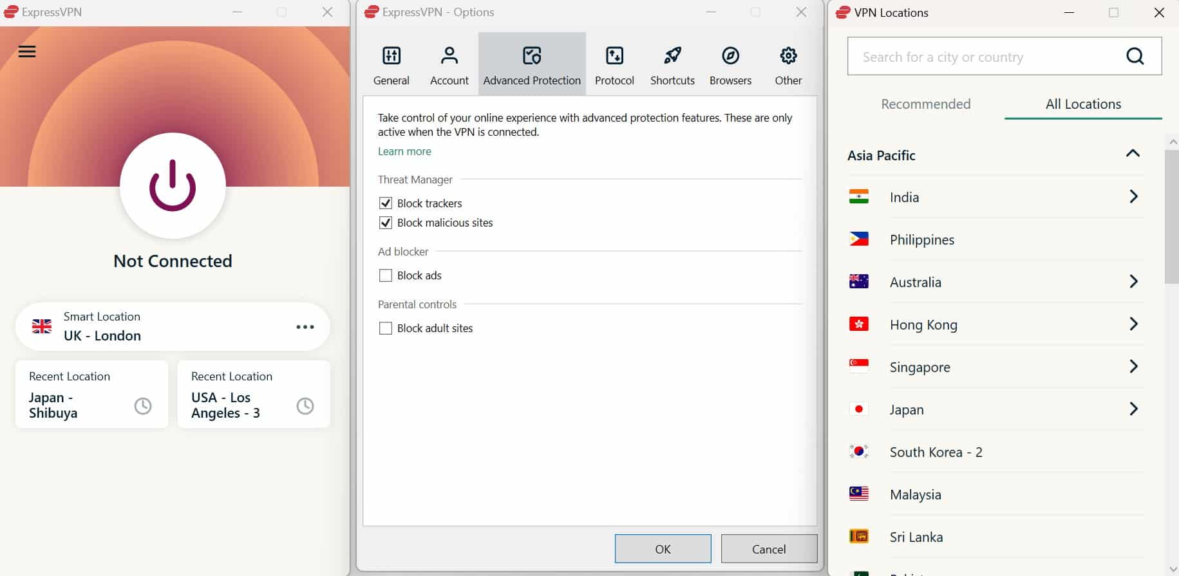
Task: Open the Shortcuts options tab
Action: [x=672, y=65]
